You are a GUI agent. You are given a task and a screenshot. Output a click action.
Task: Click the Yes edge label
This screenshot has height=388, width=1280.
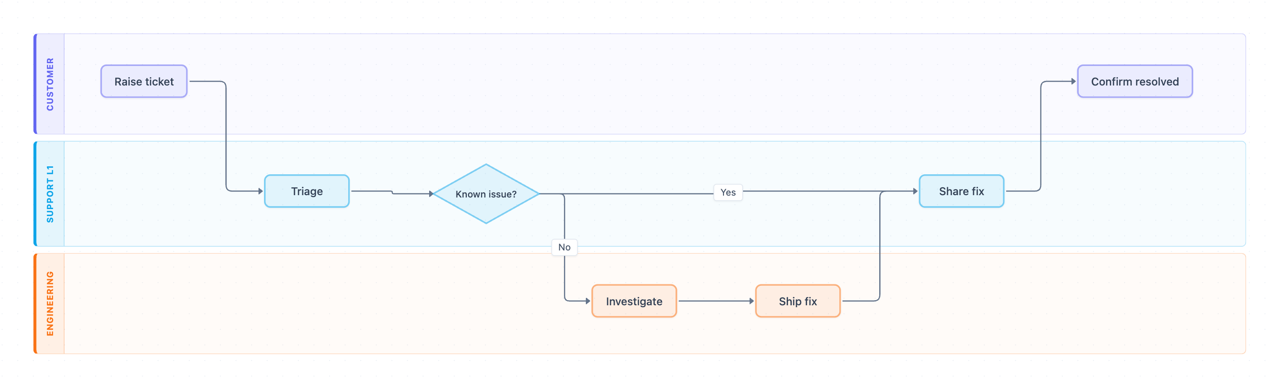[x=728, y=192]
